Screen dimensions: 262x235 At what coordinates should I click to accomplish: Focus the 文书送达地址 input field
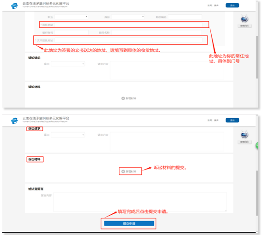click(128, 40)
